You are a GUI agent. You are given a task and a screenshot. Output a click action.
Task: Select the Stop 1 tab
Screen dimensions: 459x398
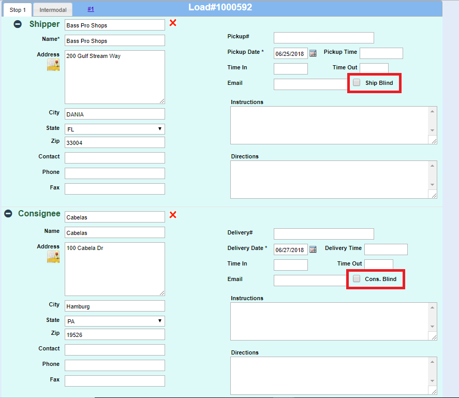tap(18, 10)
